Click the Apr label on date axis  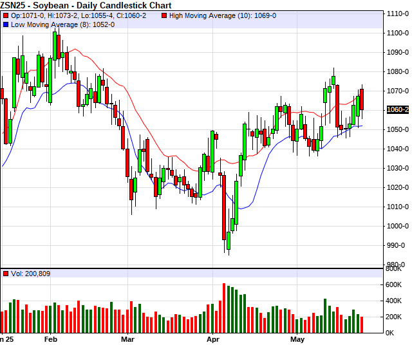213,339
